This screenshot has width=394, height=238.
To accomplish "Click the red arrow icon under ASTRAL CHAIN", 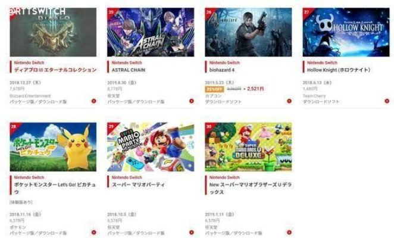I will tap(192, 101).
